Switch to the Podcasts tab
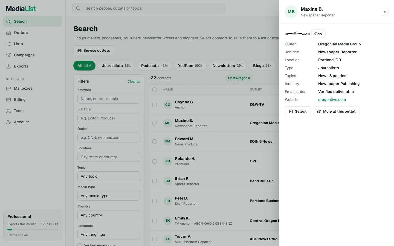The image size is (394, 246). point(154,66)
